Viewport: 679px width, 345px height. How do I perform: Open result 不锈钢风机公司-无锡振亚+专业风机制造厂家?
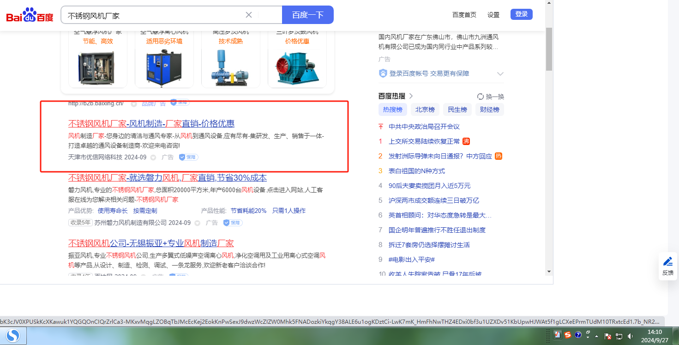151,243
